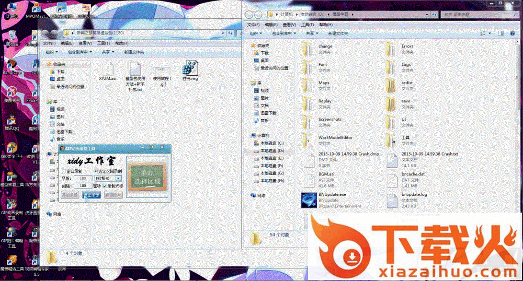This screenshot has height=281, width=523.
Task: Open 帮助(H) menu in right window
Action: [326, 25]
